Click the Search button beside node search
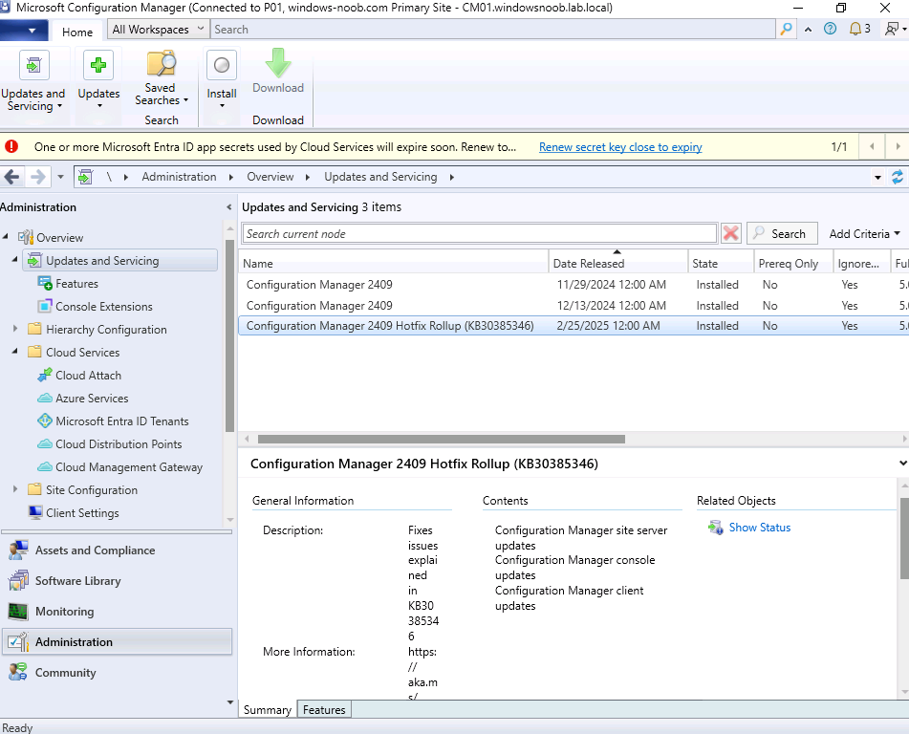Image resolution: width=909 pixels, height=734 pixels. (x=782, y=233)
